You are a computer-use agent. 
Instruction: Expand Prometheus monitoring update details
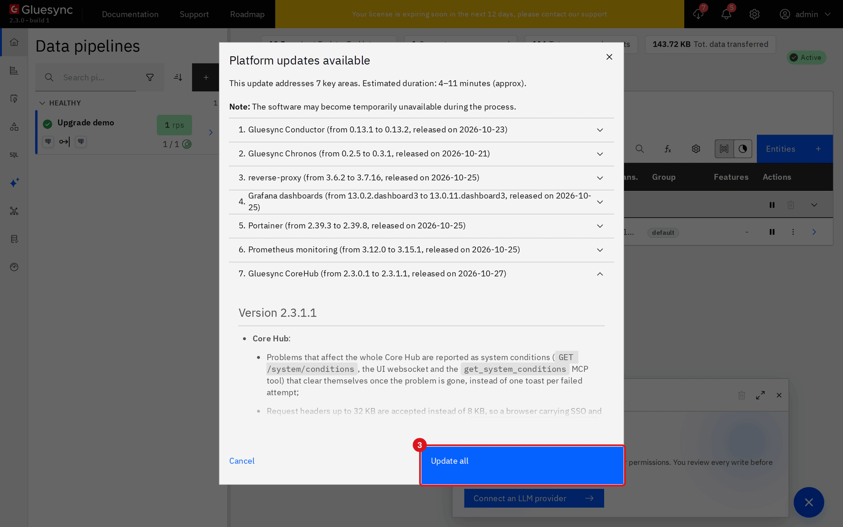[421, 250]
